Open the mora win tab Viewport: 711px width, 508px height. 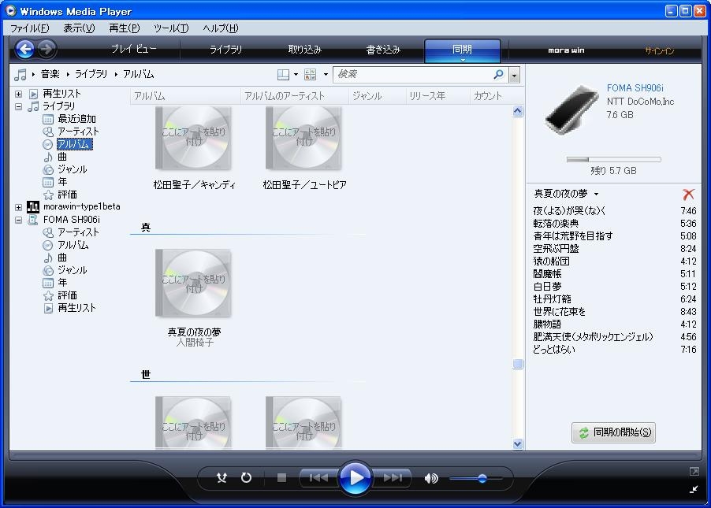coord(566,50)
